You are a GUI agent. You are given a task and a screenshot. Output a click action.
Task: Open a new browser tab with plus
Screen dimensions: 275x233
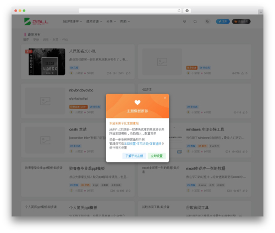coord(261,12)
